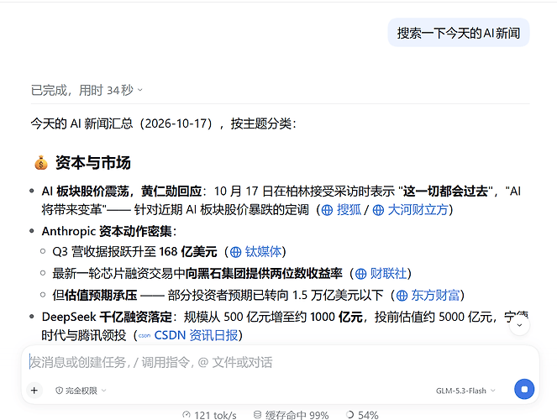Click the CSDN logo icon

pos(144,335)
